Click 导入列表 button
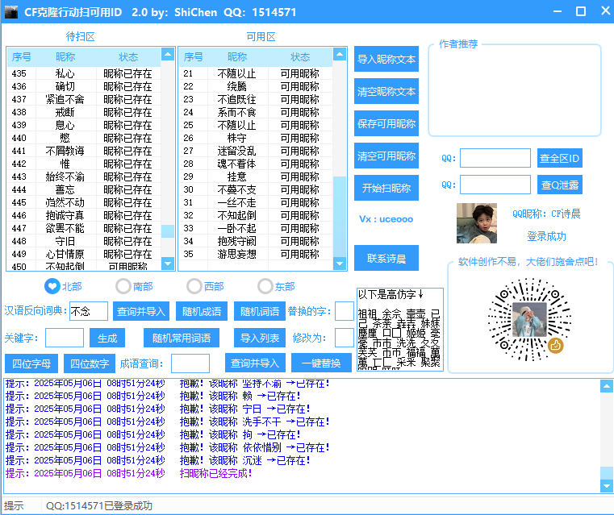 tap(260, 338)
